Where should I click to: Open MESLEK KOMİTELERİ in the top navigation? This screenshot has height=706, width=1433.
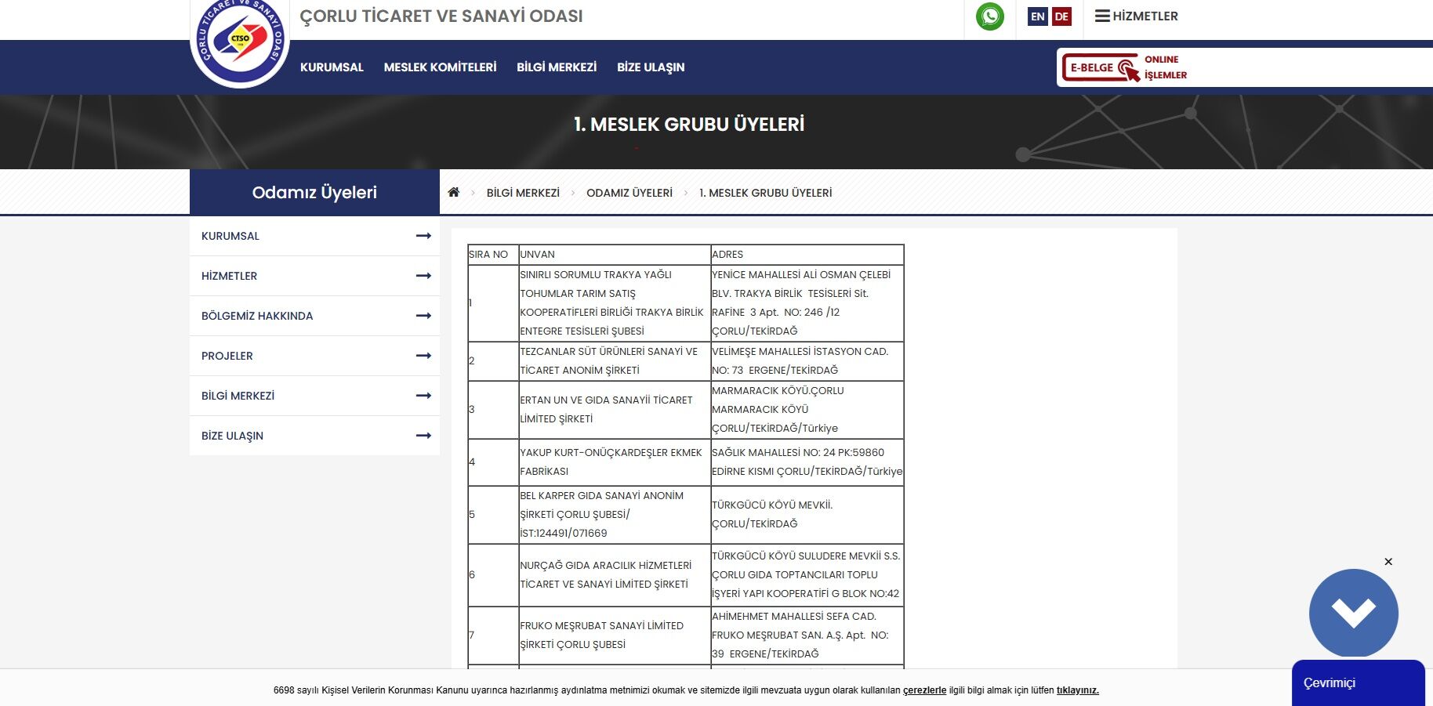[x=440, y=67]
